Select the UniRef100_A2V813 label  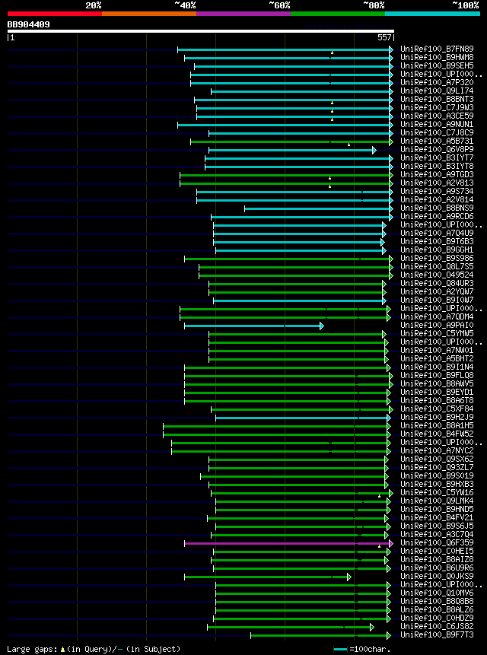437,183
